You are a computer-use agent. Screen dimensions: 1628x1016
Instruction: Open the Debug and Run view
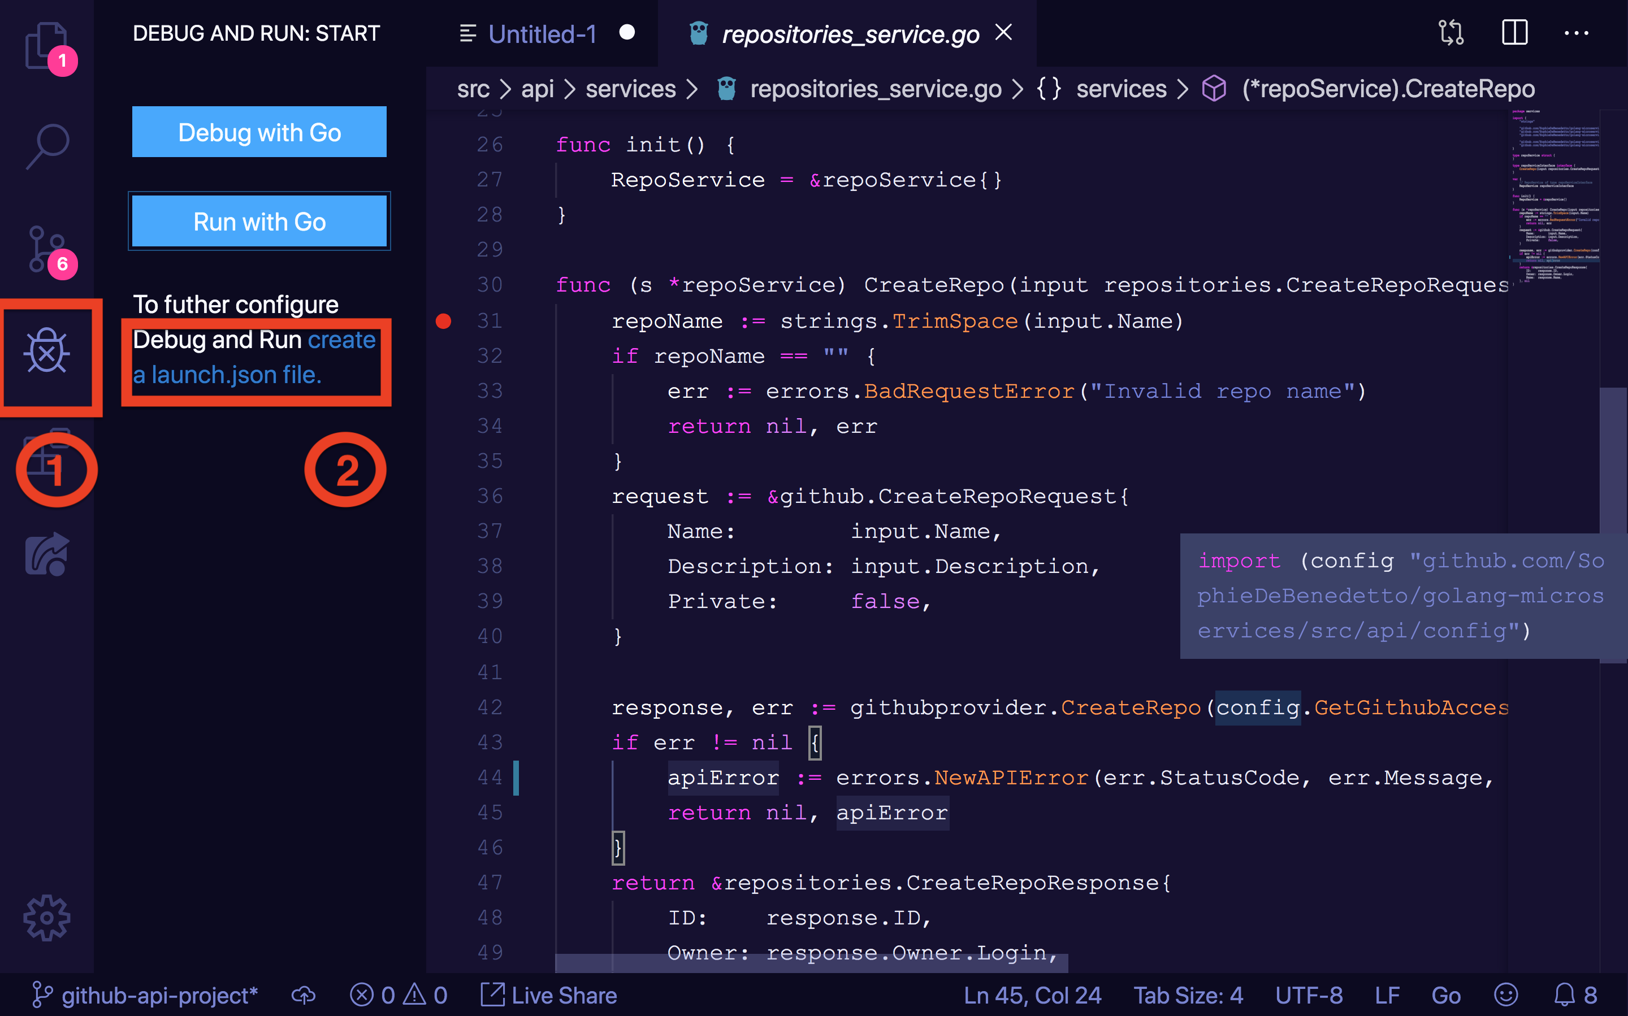[47, 351]
